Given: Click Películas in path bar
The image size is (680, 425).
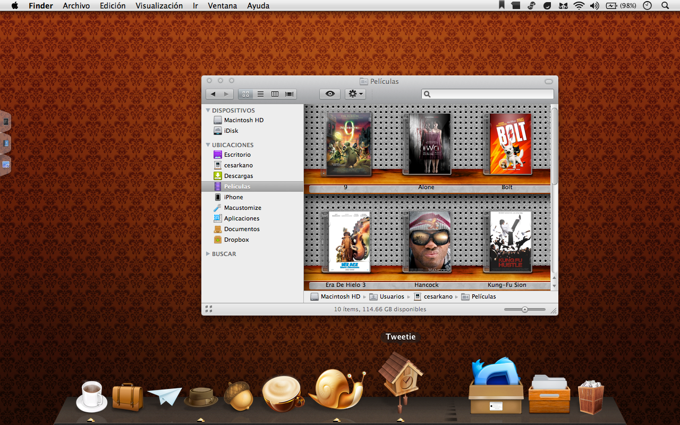Looking at the screenshot, I should [479, 296].
